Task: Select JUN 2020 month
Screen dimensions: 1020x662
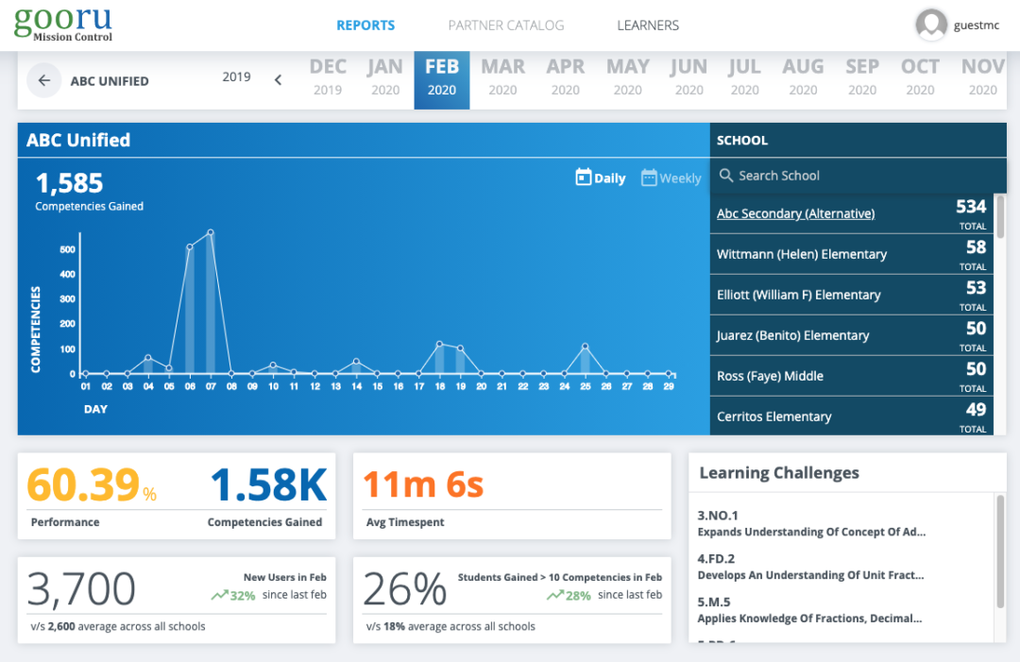Action: point(688,76)
